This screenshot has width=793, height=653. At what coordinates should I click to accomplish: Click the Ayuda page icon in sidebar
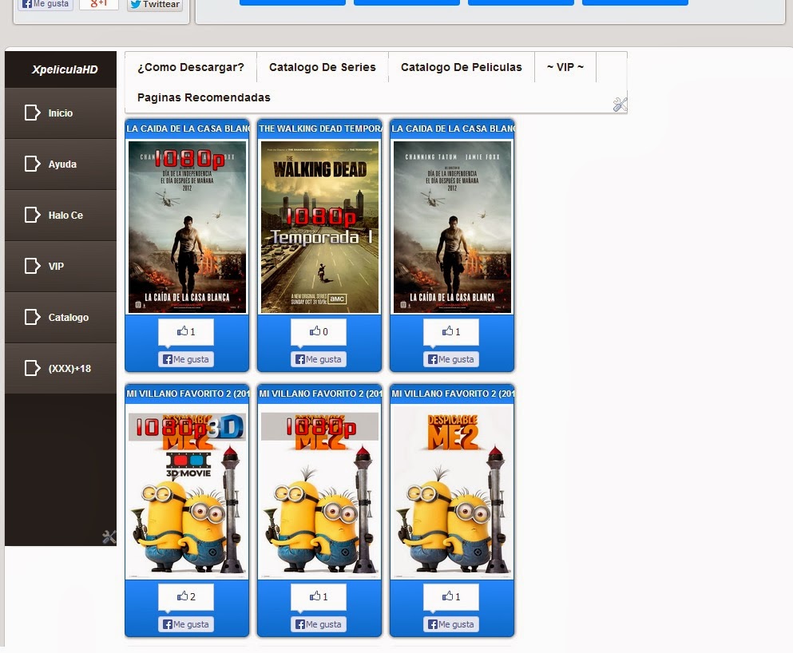coord(33,164)
